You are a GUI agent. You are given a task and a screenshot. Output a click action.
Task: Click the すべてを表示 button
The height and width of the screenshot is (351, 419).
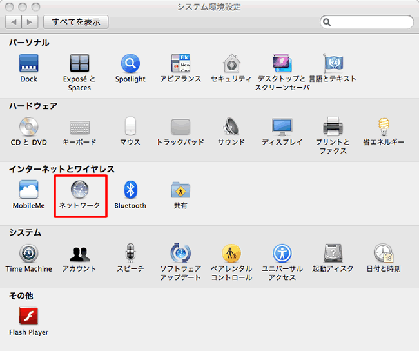pyautogui.click(x=76, y=22)
